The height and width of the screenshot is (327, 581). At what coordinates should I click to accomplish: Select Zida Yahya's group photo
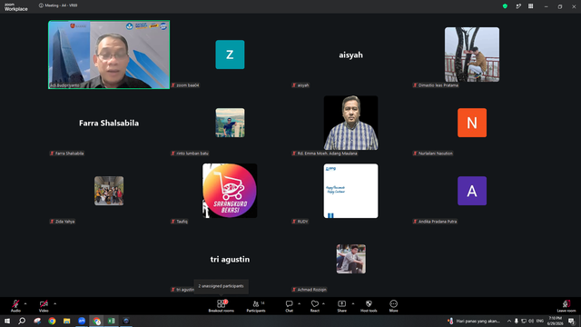click(x=109, y=191)
